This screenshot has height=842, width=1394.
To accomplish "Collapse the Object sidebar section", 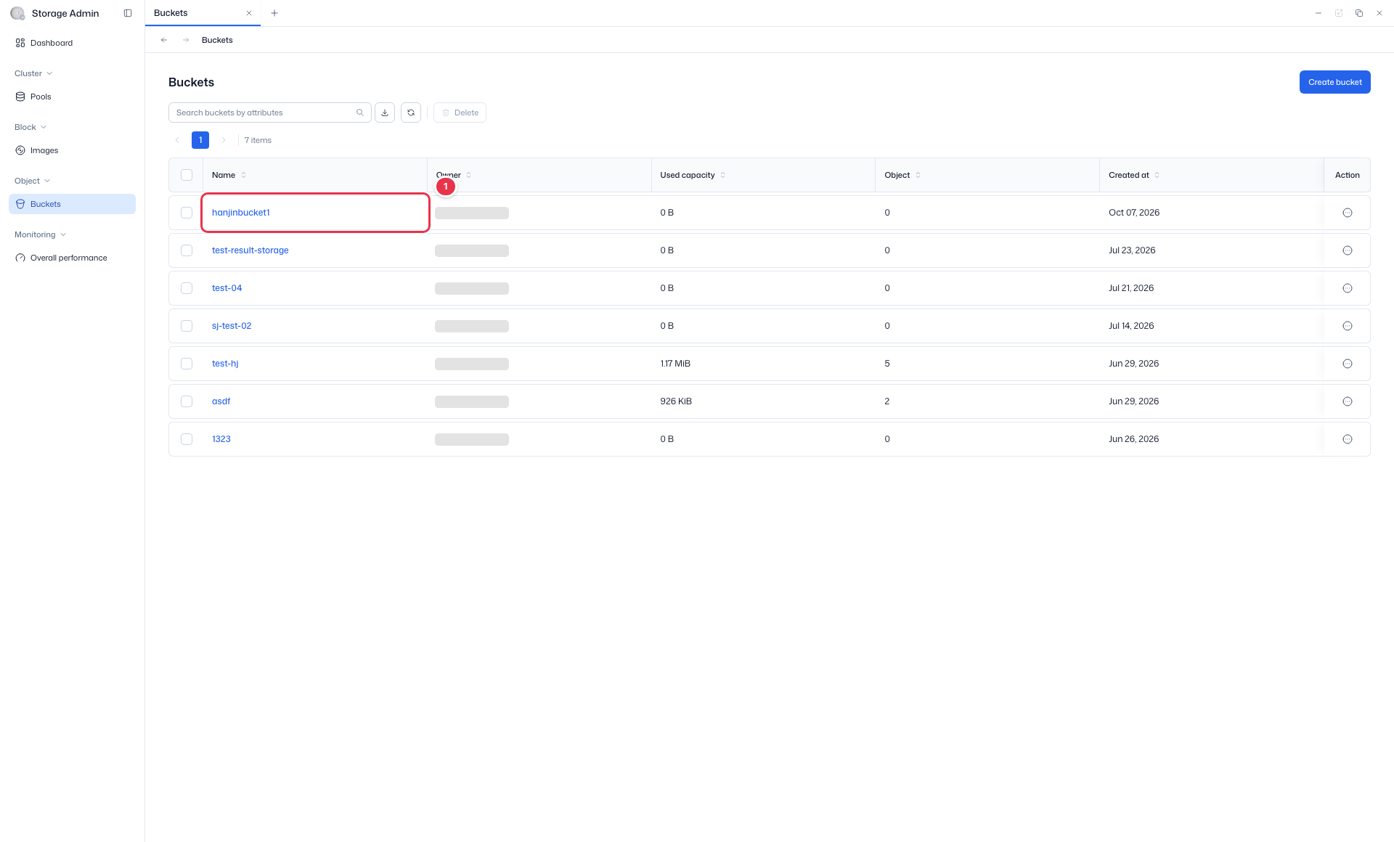I will pyautogui.click(x=32, y=181).
